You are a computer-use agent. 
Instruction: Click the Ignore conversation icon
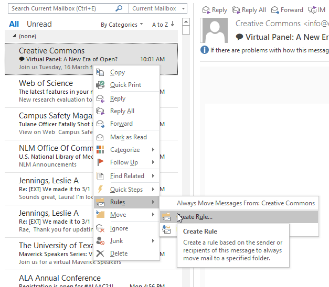tap(100, 228)
